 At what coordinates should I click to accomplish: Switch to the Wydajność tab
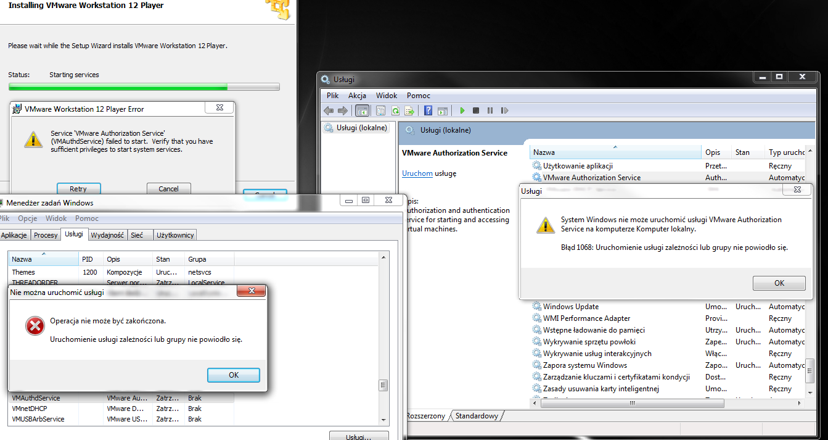107,235
